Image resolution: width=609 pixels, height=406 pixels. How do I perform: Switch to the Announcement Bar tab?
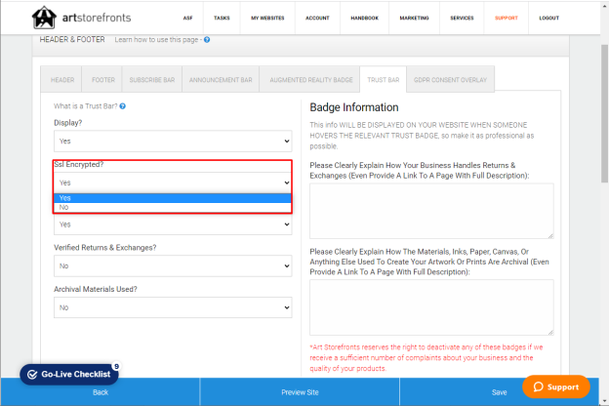(x=221, y=80)
